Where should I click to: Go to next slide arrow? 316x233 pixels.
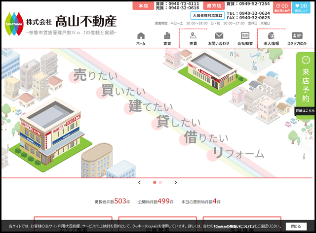(176, 182)
